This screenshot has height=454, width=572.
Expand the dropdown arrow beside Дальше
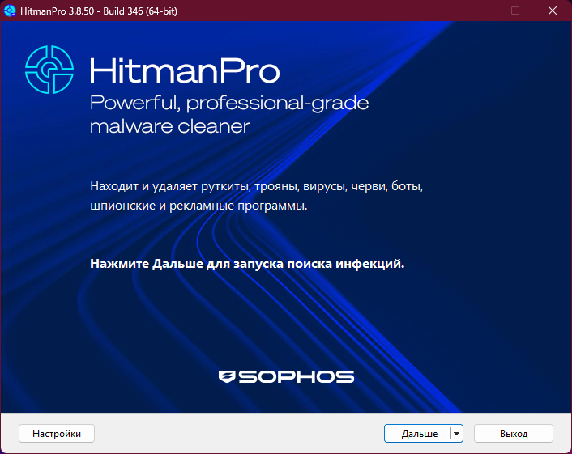point(457,433)
